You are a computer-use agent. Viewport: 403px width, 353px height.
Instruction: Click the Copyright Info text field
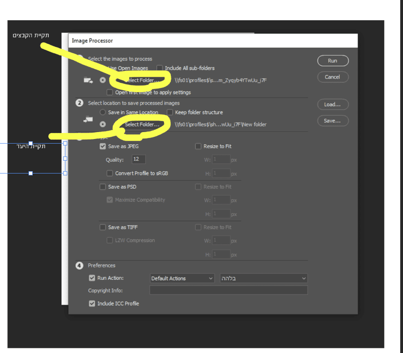pos(228,290)
